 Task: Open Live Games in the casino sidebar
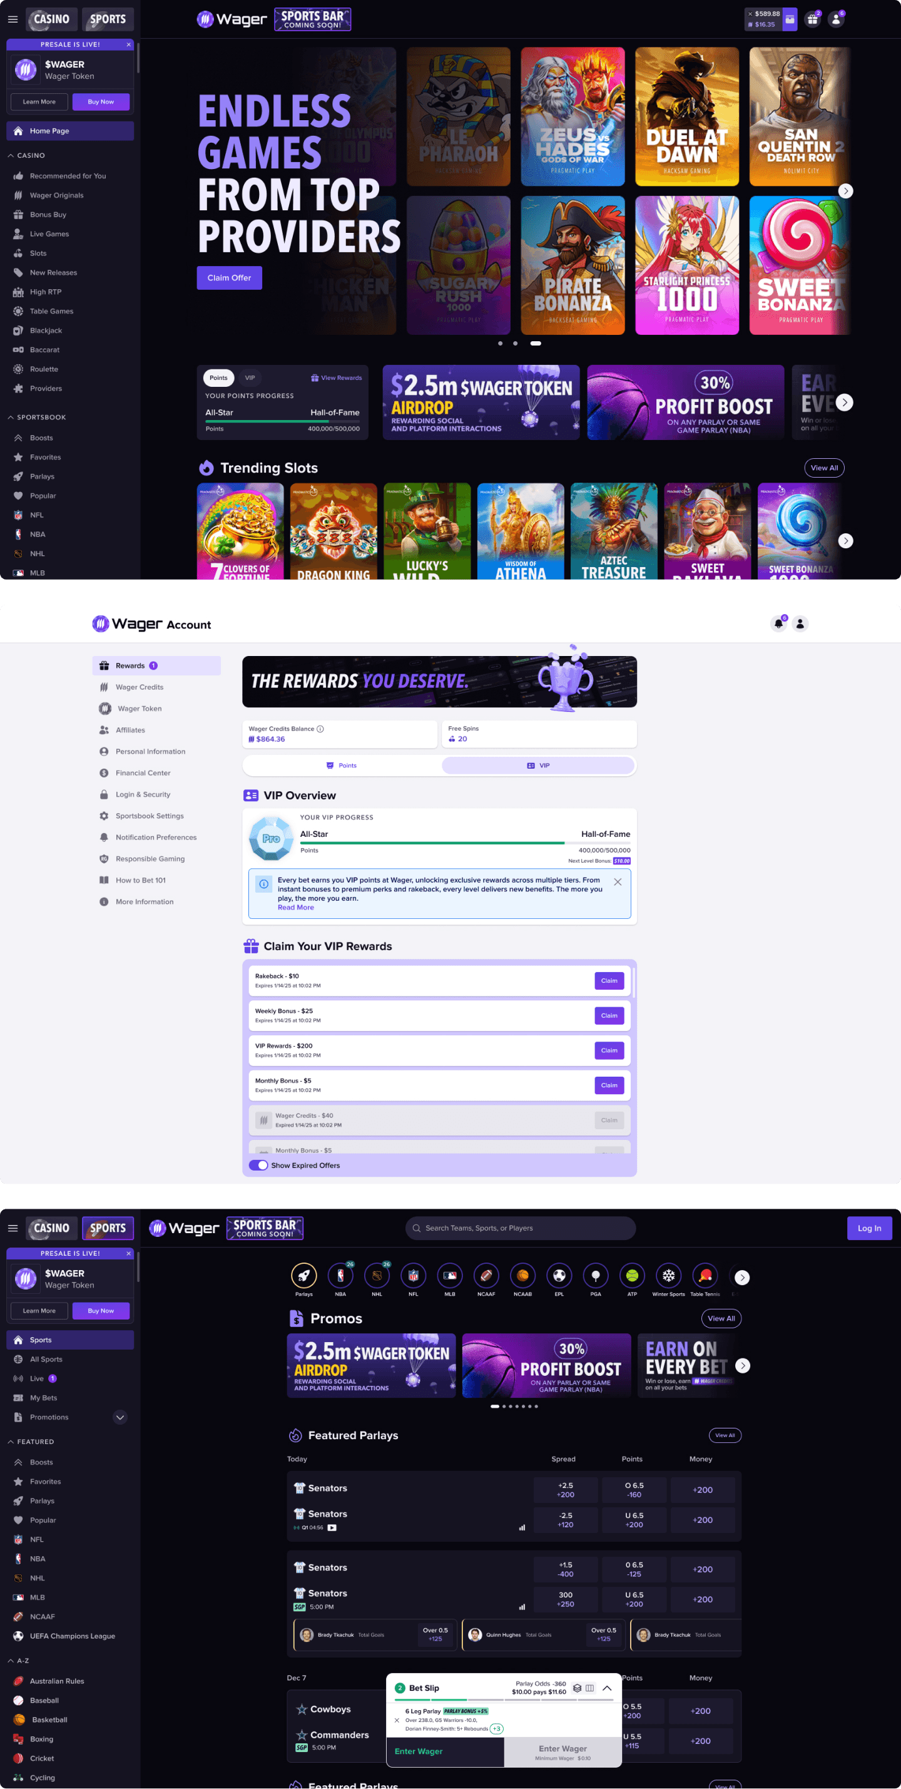(70, 234)
